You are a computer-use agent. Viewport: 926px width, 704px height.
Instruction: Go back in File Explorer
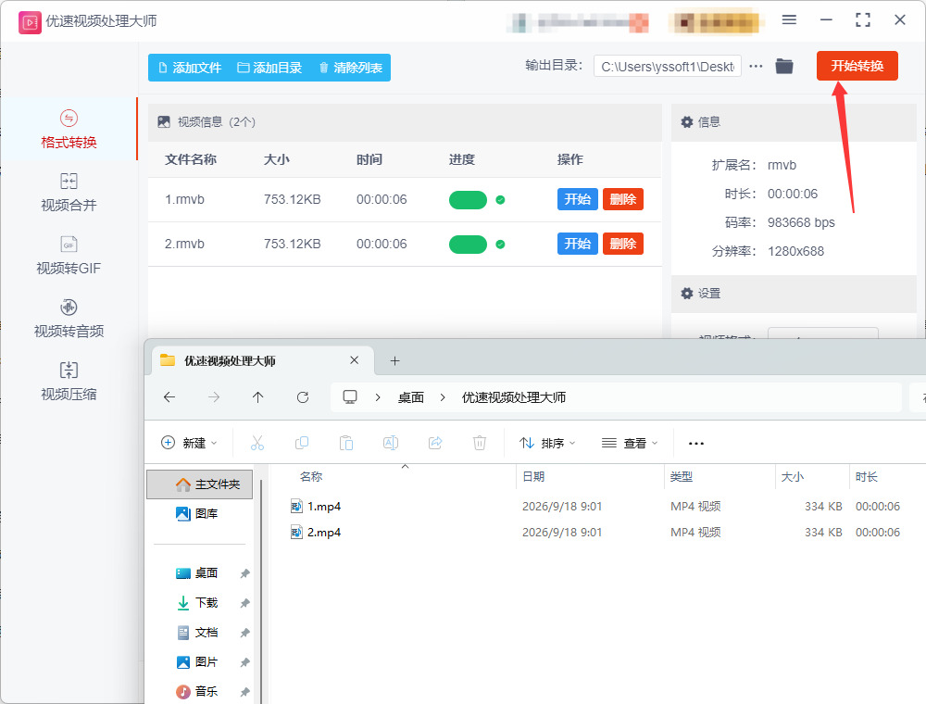coord(169,397)
